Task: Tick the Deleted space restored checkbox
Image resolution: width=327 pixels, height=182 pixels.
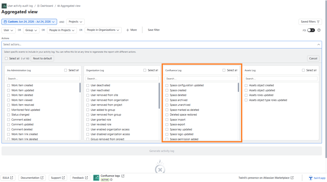Action: pyautogui.click(x=167, y=115)
